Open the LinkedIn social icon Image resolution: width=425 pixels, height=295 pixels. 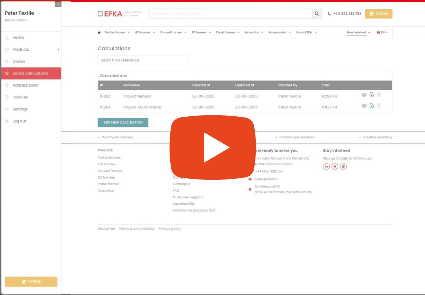(x=326, y=167)
